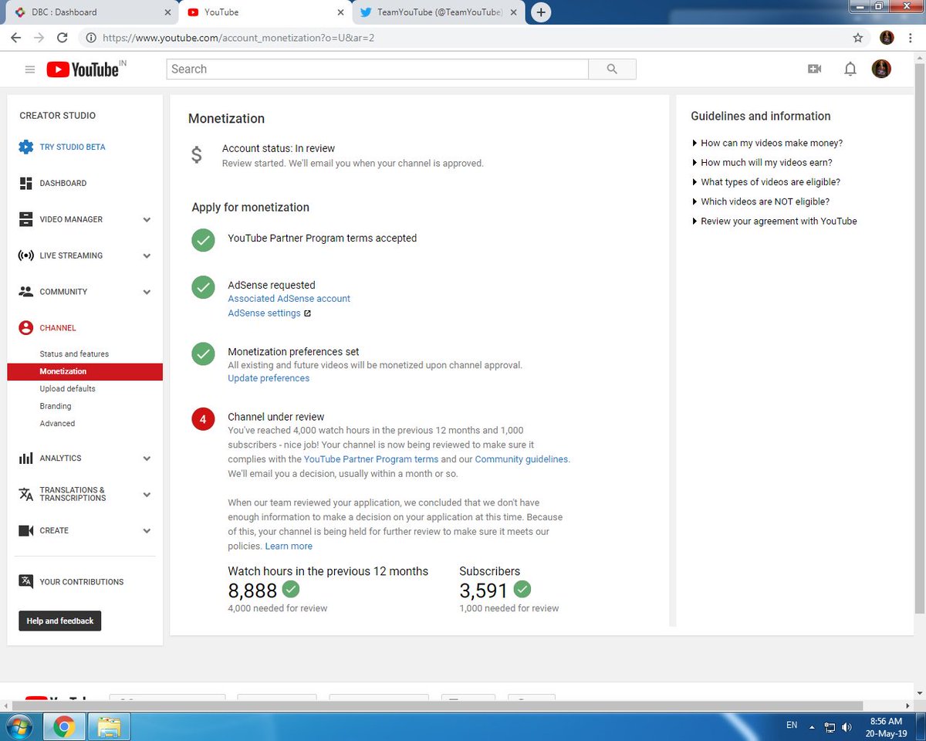Click the EN language indicator in taskbar

[x=792, y=726]
